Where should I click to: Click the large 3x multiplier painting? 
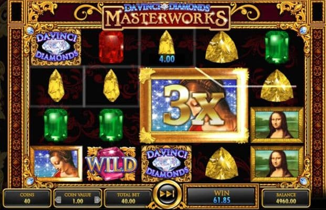pos(194,106)
